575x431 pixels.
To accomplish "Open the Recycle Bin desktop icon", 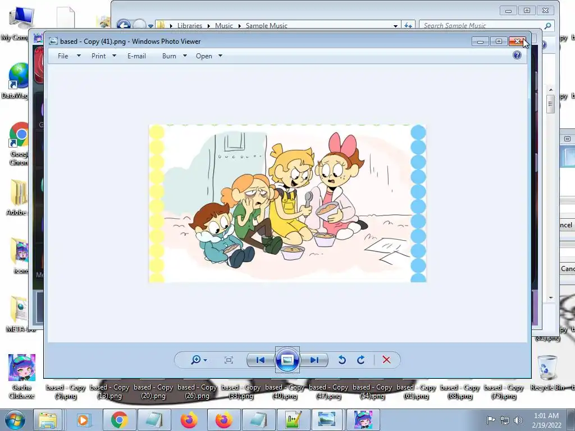I will coord(547,373).
